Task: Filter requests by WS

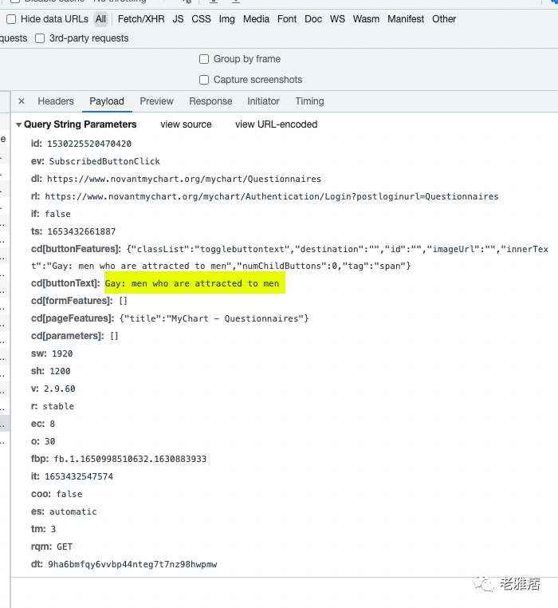Action: [x=337, y=19]
